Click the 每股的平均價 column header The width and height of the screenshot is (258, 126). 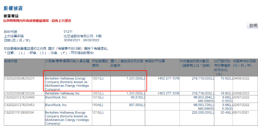pos(155,61)
